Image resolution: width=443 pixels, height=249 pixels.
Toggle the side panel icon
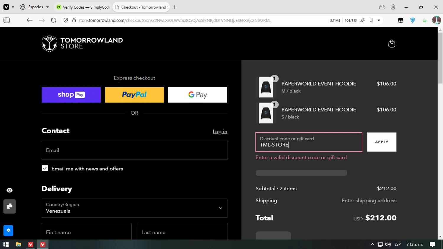click(x=6, y=20)
